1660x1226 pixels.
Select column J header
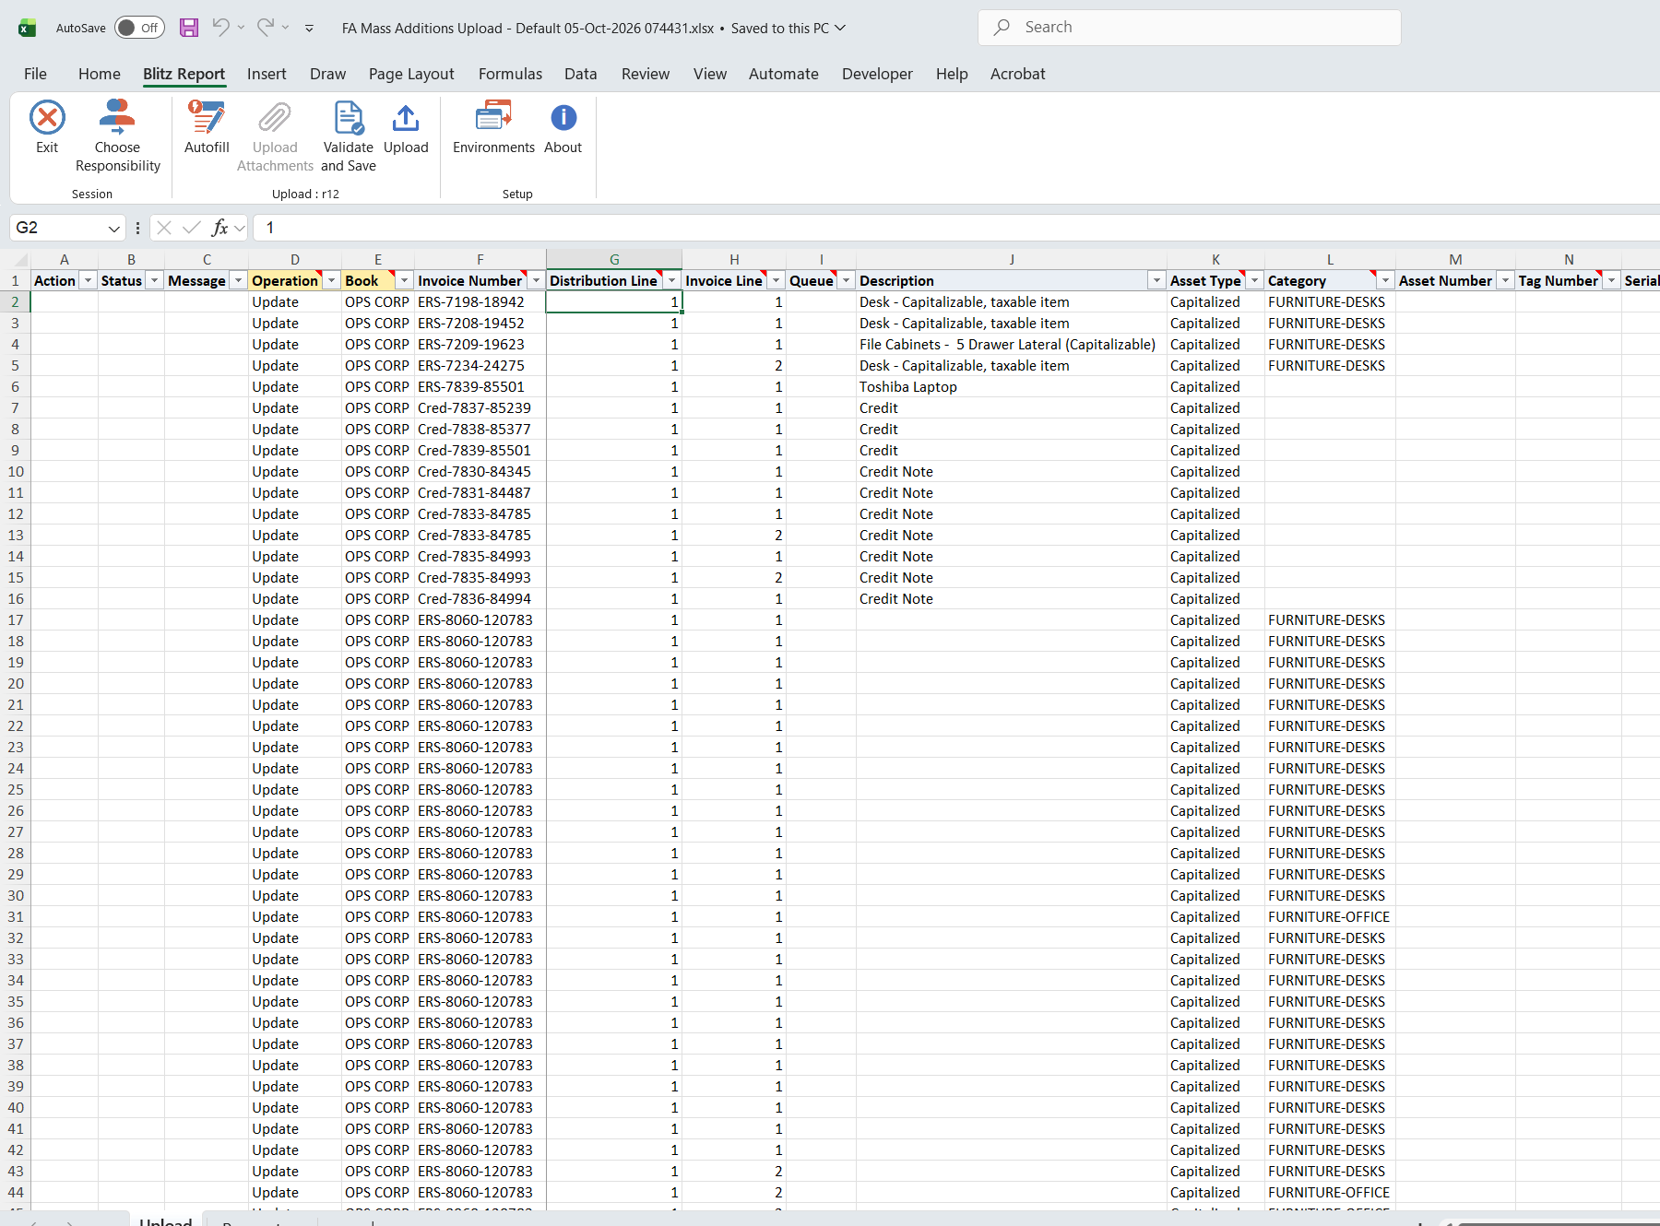[1012, 260]
